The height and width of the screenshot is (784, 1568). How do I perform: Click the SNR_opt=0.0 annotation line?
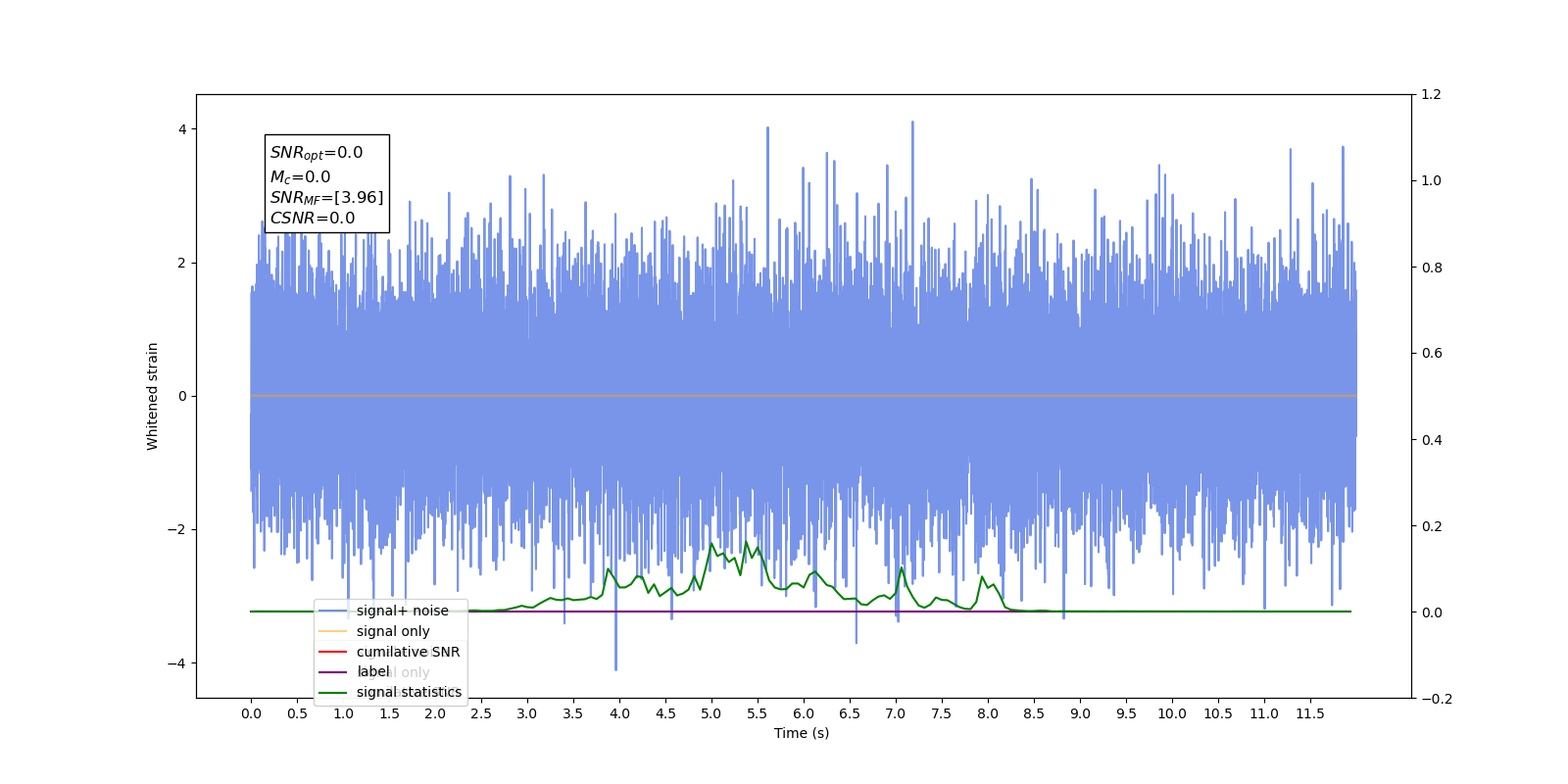click(x=317, y=153)
